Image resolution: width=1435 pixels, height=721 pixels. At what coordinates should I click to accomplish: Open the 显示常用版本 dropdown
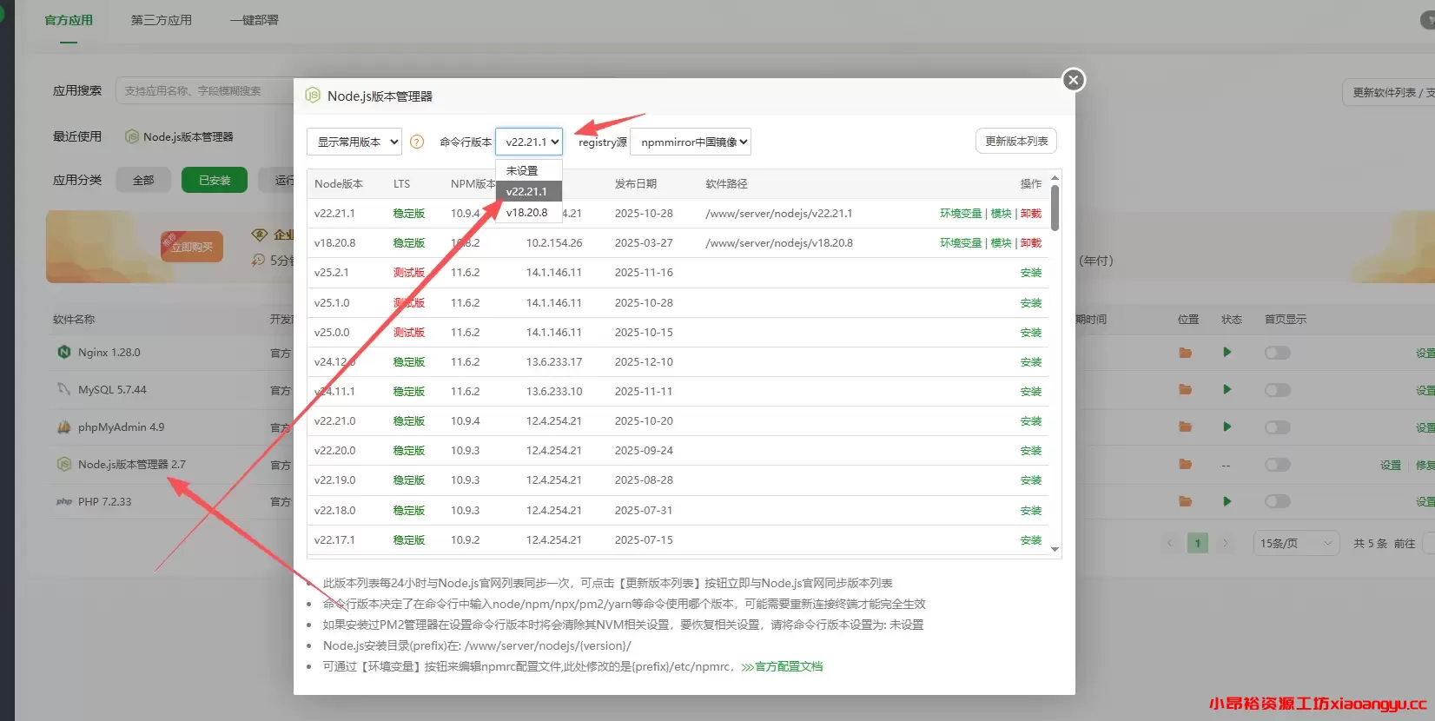point(354,142)
